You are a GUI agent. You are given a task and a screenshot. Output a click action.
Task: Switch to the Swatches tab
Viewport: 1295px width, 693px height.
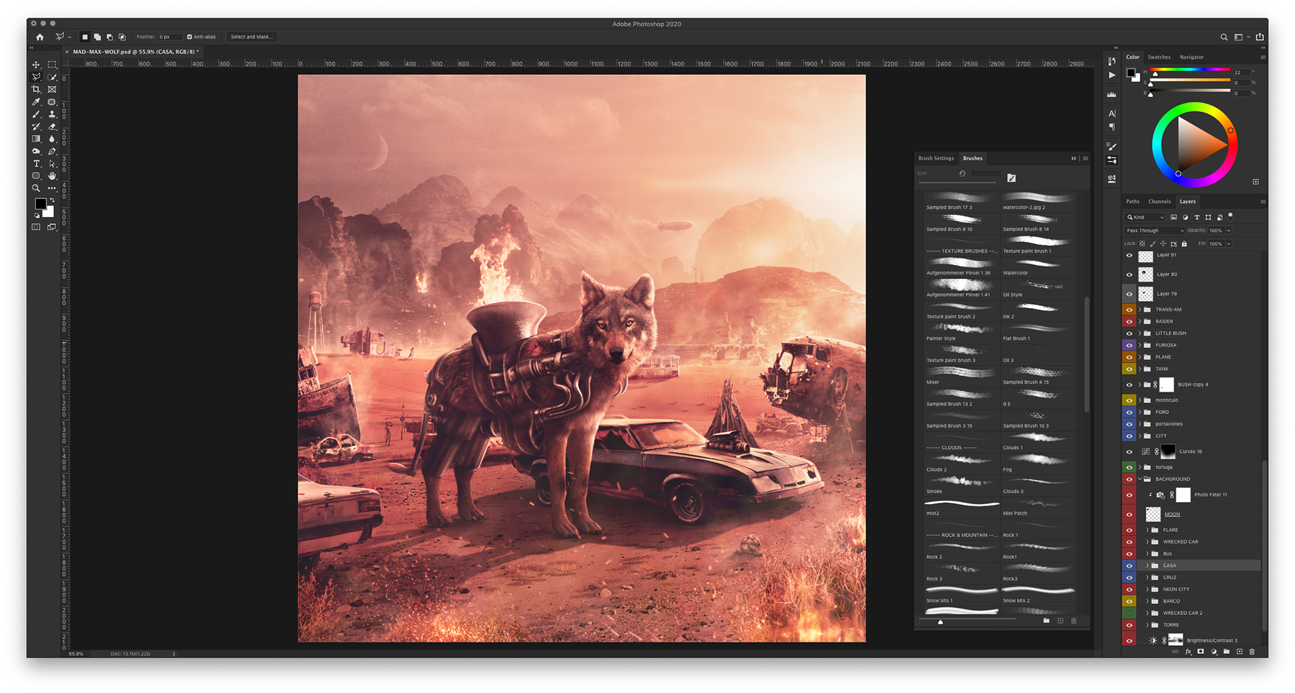click(x=1159, y=57)
